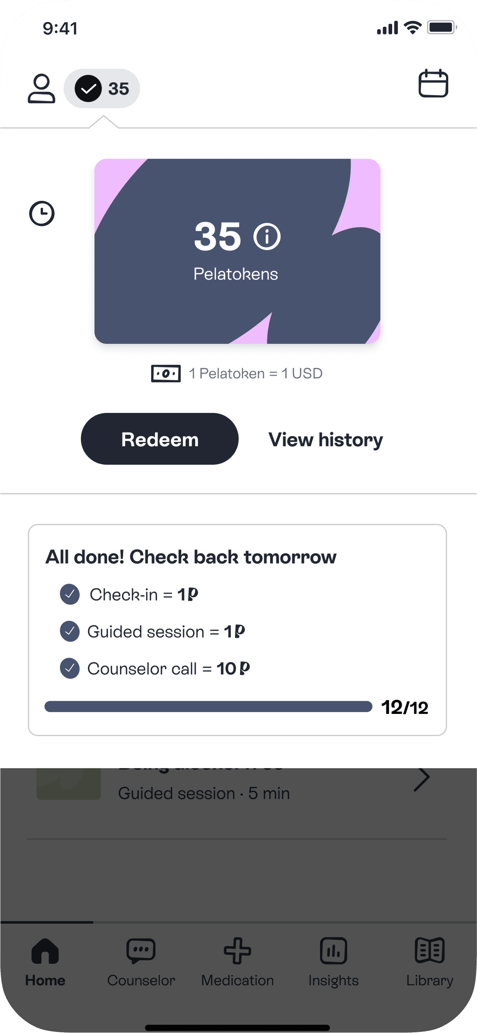Toggle the Counselor call checkmark

point(70,668)
